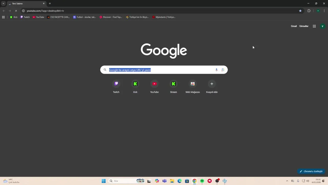The image size is (328, 185).
Task: Open Chrome three-dot menu
Action: [324, 11]
